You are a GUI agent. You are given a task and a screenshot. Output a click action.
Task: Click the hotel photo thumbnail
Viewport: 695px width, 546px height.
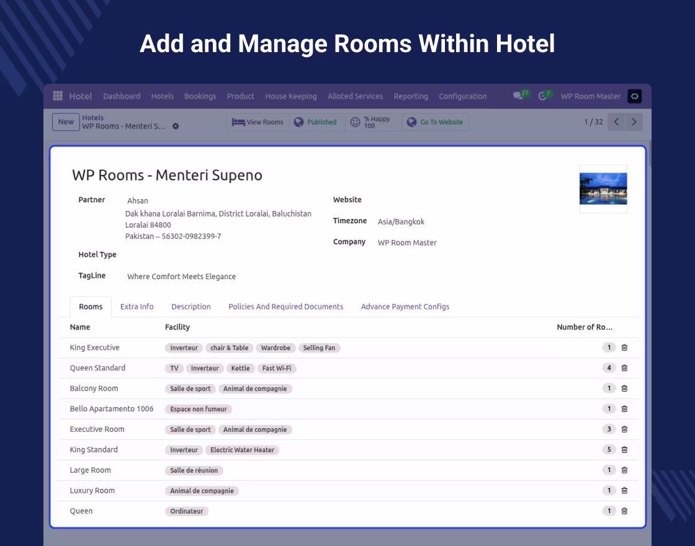603,189
